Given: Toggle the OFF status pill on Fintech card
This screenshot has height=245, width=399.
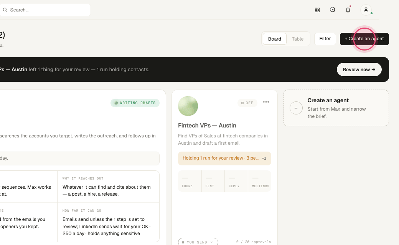Looking at the screenshot, I should pos(247,103).
